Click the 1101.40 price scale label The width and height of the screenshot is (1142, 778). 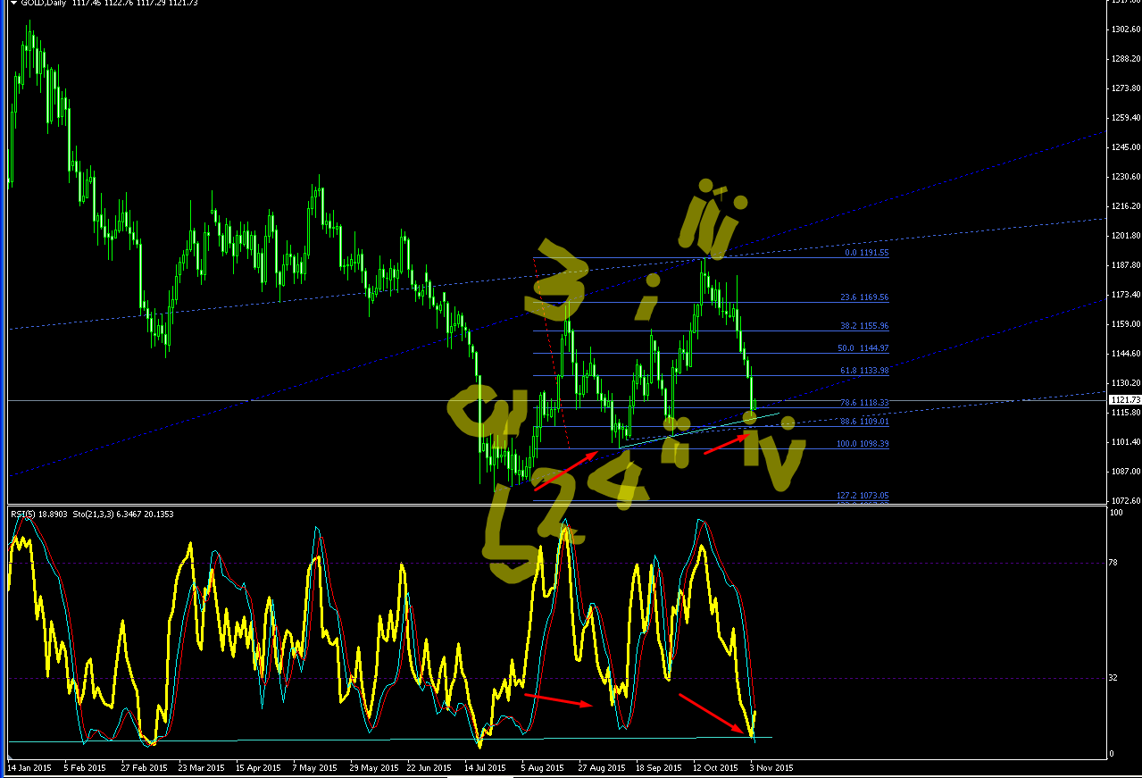point(1127,441)
